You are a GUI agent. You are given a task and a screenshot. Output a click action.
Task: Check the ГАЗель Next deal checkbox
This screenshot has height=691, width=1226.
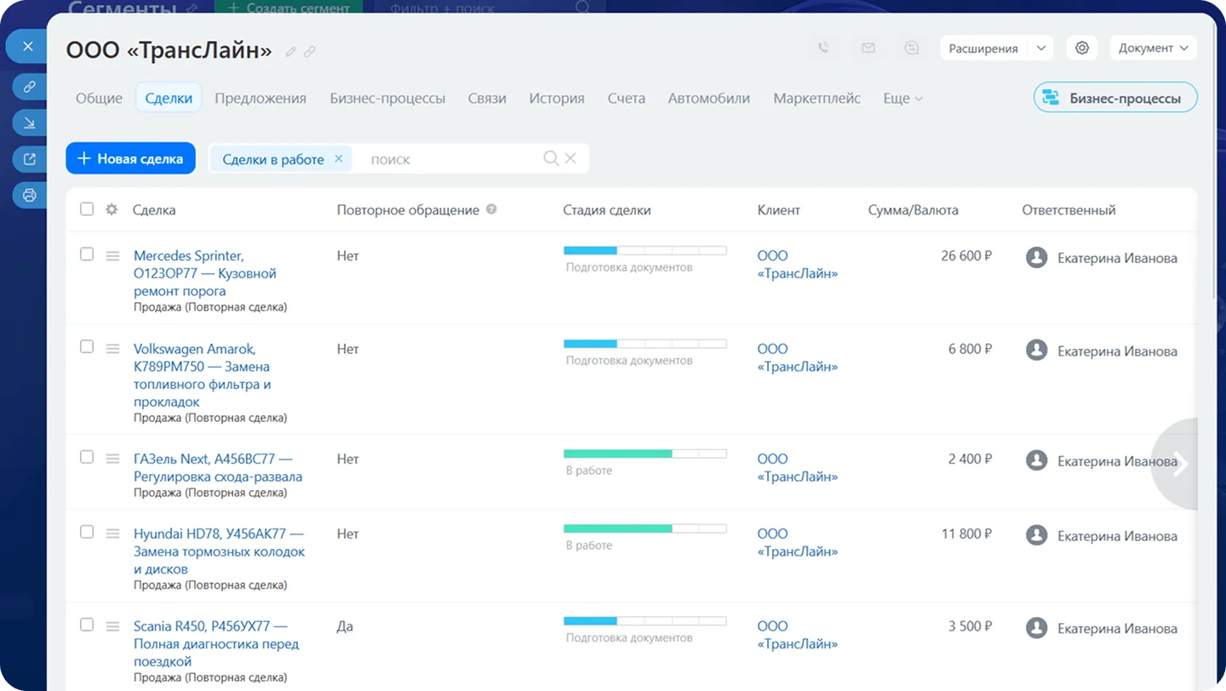point(87,457)
